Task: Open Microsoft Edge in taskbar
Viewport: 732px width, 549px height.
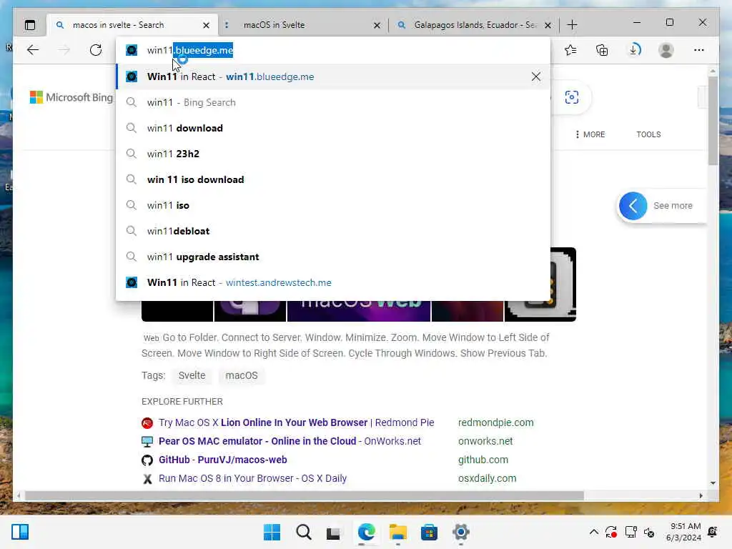Action: (367, 532)
